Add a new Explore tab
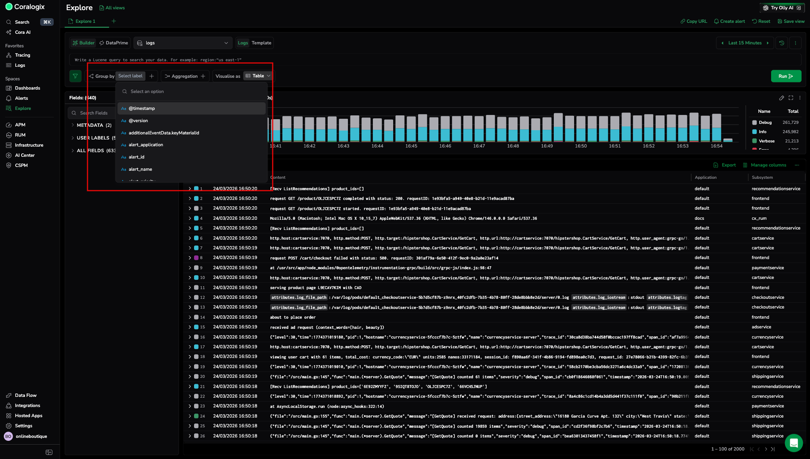The image size is (810, 459). (113, 21)
